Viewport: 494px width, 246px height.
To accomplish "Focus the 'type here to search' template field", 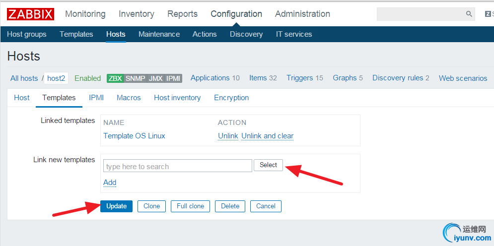I will click(x=177, y=166).
